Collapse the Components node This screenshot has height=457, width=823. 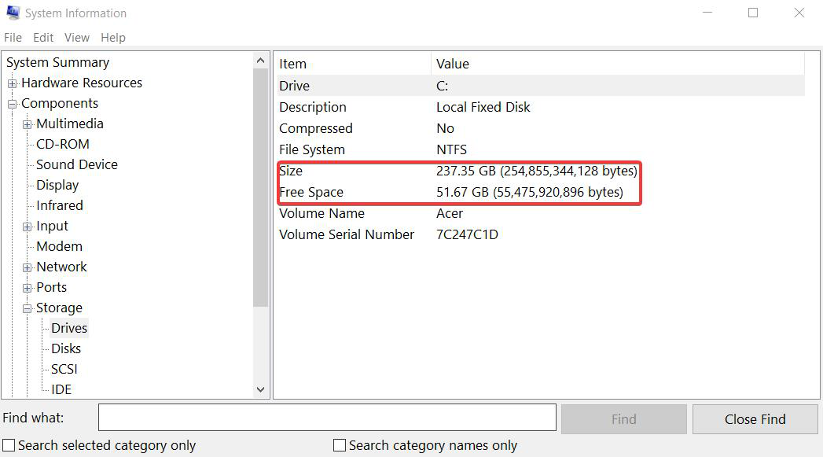click(x=12, y=103)
